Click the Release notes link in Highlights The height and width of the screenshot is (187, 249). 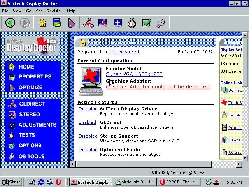(235, 152)
